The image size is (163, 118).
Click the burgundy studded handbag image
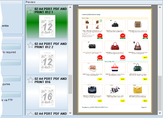[x=138, y=46]
